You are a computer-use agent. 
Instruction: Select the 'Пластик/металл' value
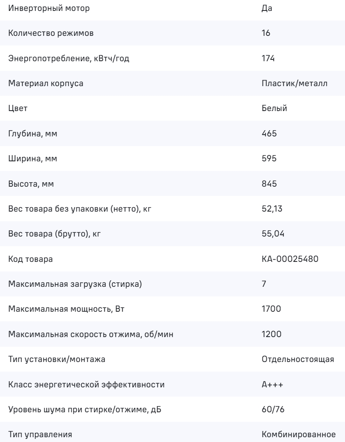pos(293,84)
